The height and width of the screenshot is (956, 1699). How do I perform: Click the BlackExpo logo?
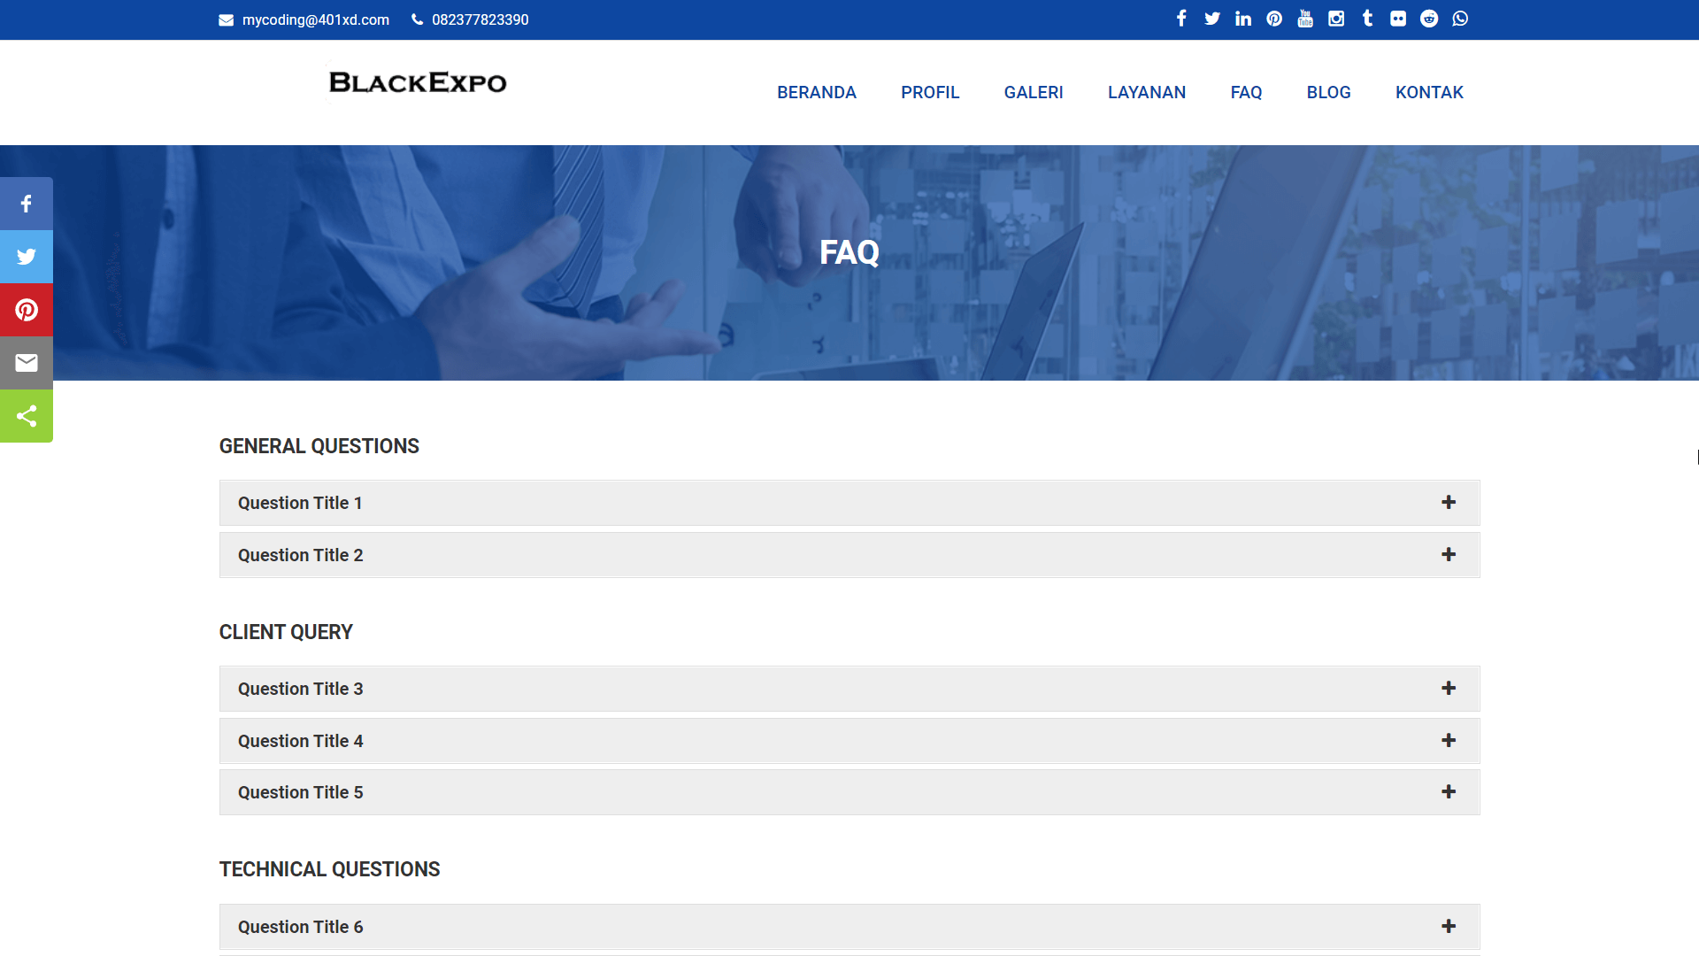pos(417,82)
